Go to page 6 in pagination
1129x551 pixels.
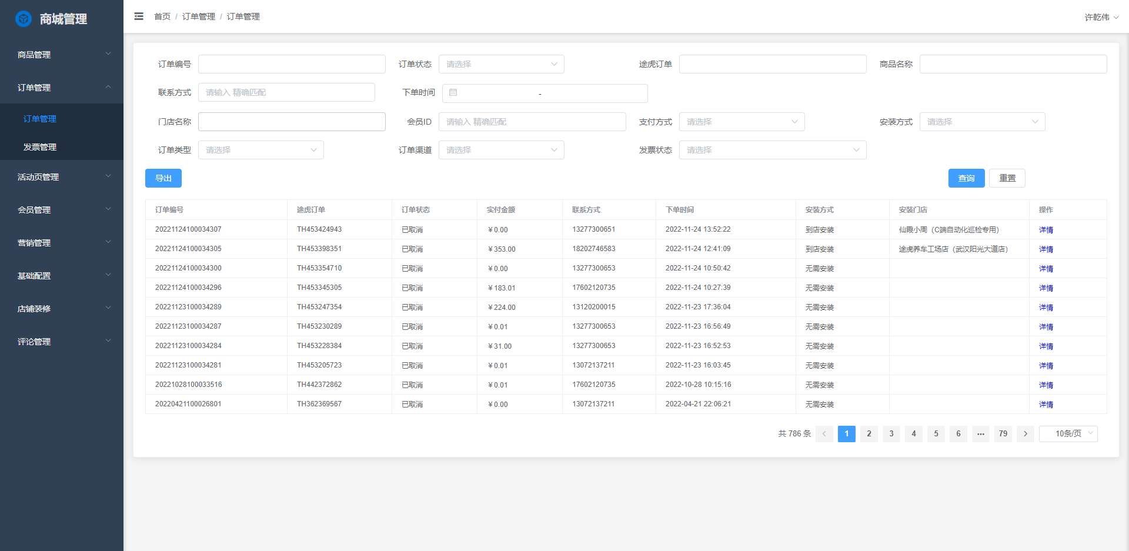tap(958, 434)
